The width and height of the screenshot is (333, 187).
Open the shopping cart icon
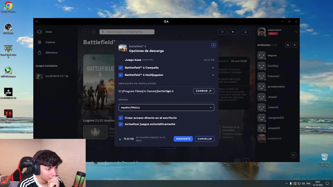(x=233, y=32)
